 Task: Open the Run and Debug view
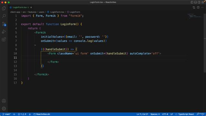pos(4,32)
